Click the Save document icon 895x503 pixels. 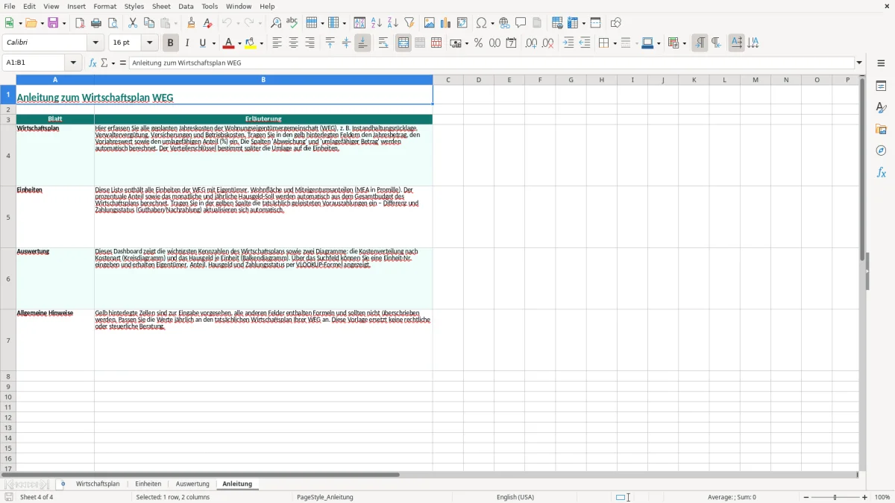point(53,23)
